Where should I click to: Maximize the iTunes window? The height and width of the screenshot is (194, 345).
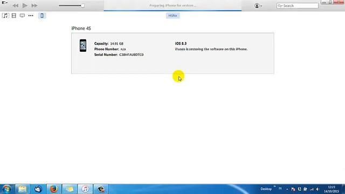point(330,2)
